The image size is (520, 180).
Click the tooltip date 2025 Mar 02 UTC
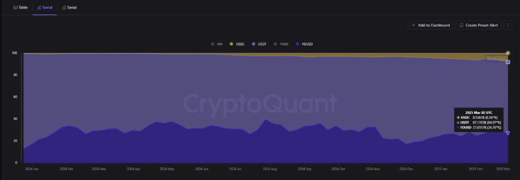[478, 112]
